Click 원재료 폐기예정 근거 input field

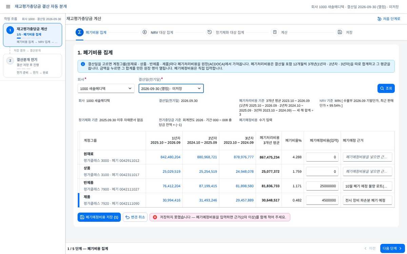367,157
